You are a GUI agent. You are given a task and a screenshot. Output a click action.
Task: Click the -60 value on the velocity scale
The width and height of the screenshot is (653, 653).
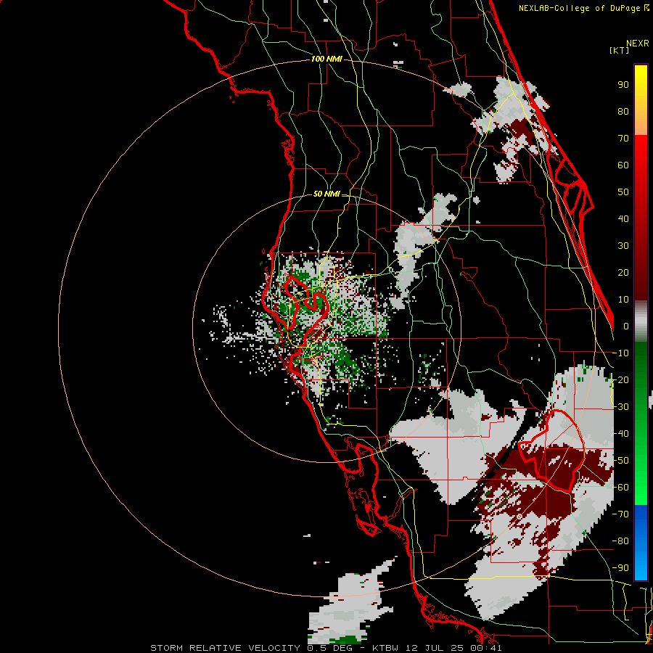pyautogui.click(x=620, y=488)
